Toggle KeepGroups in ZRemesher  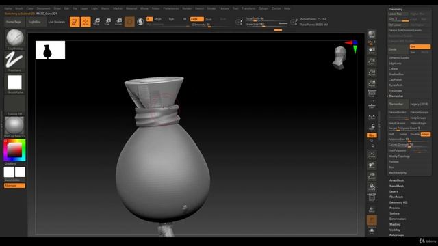(418, 118)
